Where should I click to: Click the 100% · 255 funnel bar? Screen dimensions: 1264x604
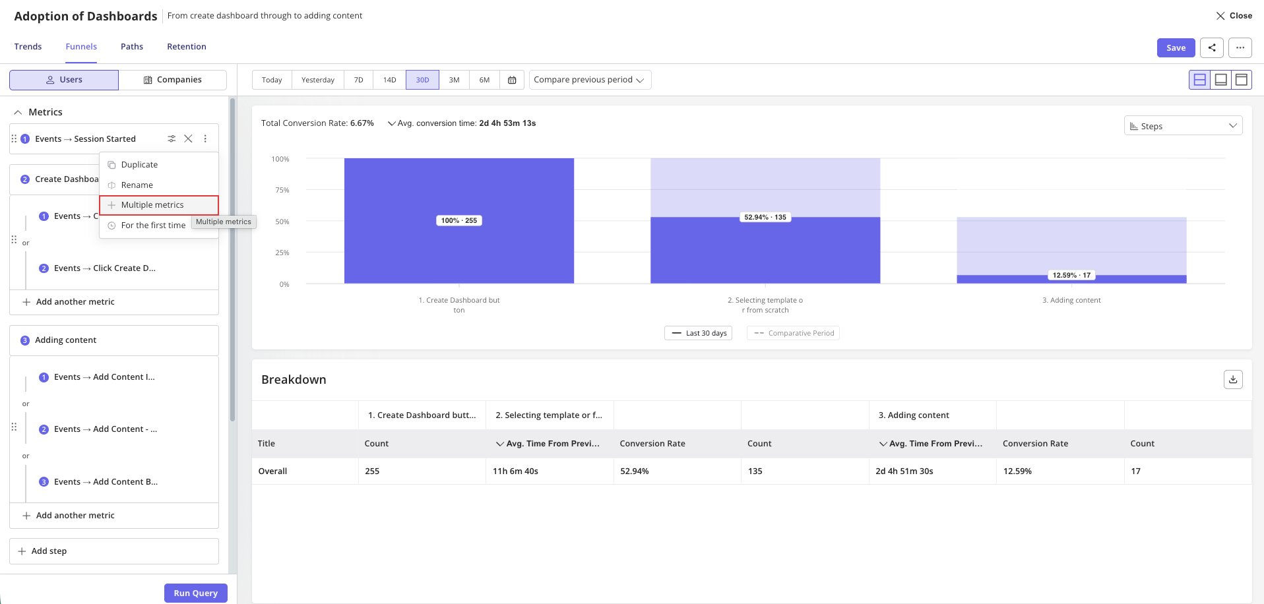pos(459,221)
